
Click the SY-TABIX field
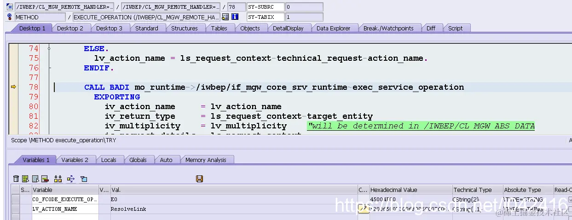tap(266, 17)
